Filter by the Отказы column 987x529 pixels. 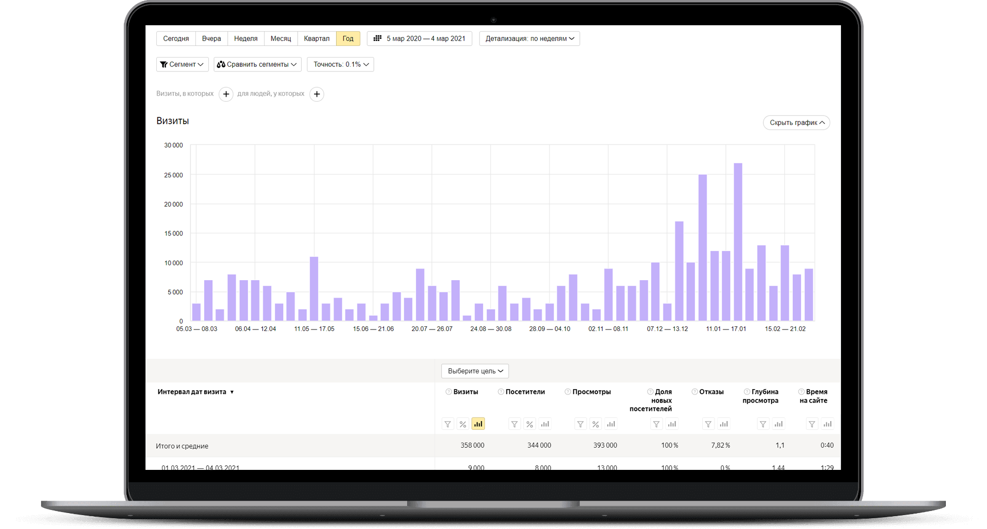(x=708, y=424)
